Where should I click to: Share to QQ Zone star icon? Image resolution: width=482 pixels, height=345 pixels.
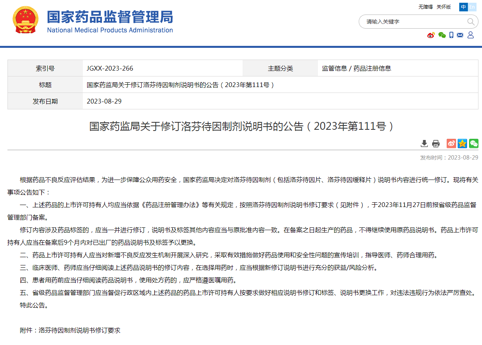[462, 143]
